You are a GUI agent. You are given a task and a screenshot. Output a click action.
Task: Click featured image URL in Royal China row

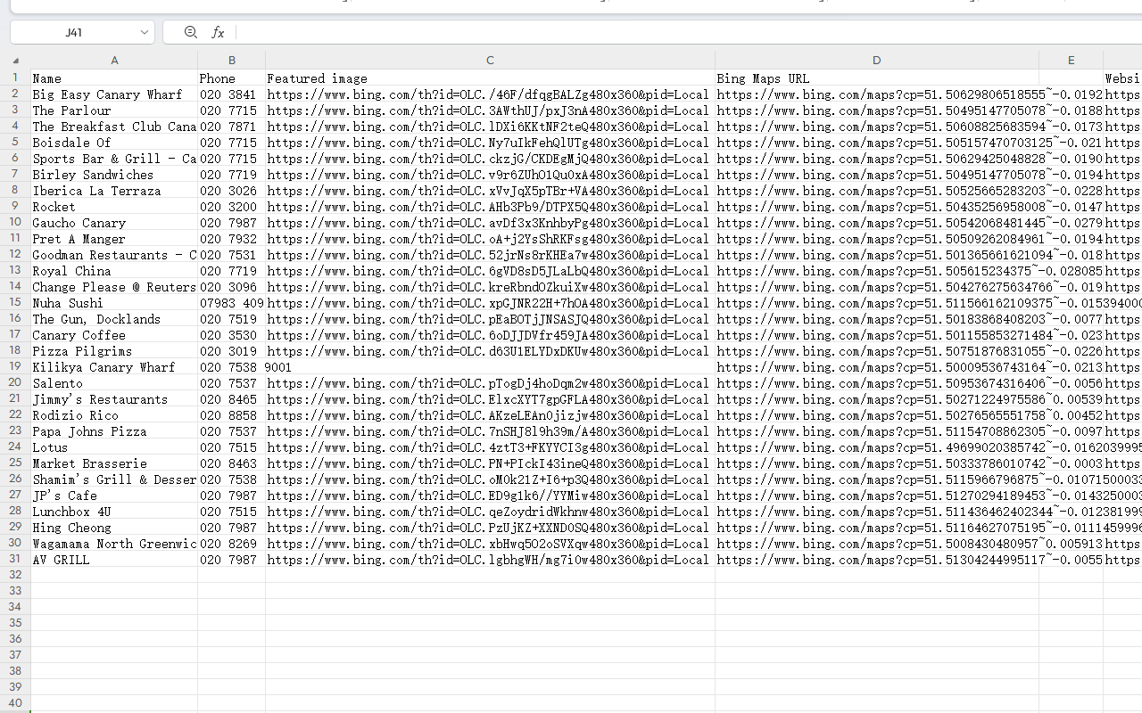490,271
